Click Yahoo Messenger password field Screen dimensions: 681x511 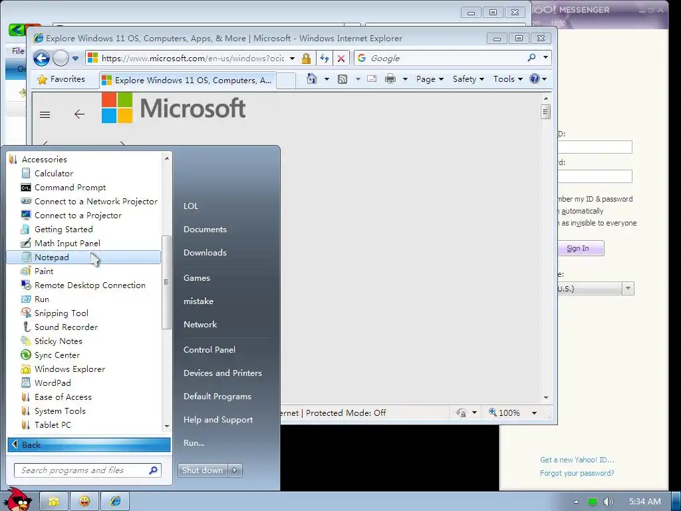(595, 176)
